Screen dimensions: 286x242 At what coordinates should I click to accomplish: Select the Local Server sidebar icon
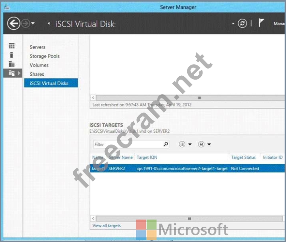[11, 55]
